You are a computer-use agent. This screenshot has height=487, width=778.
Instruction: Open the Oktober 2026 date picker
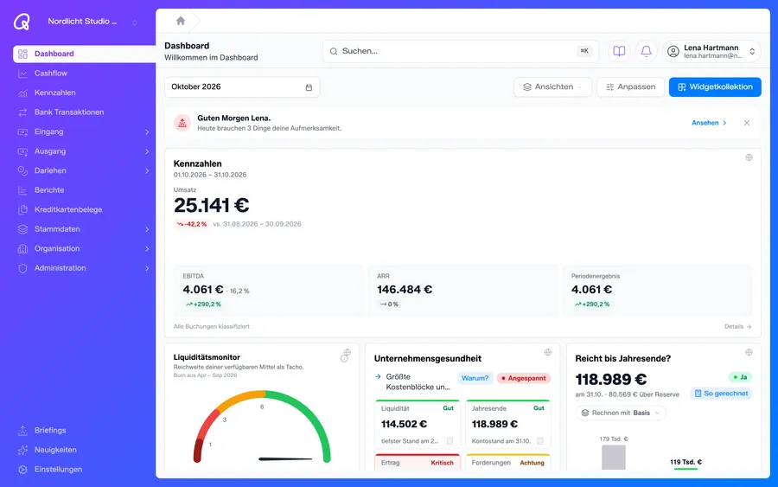coord(242,87)
